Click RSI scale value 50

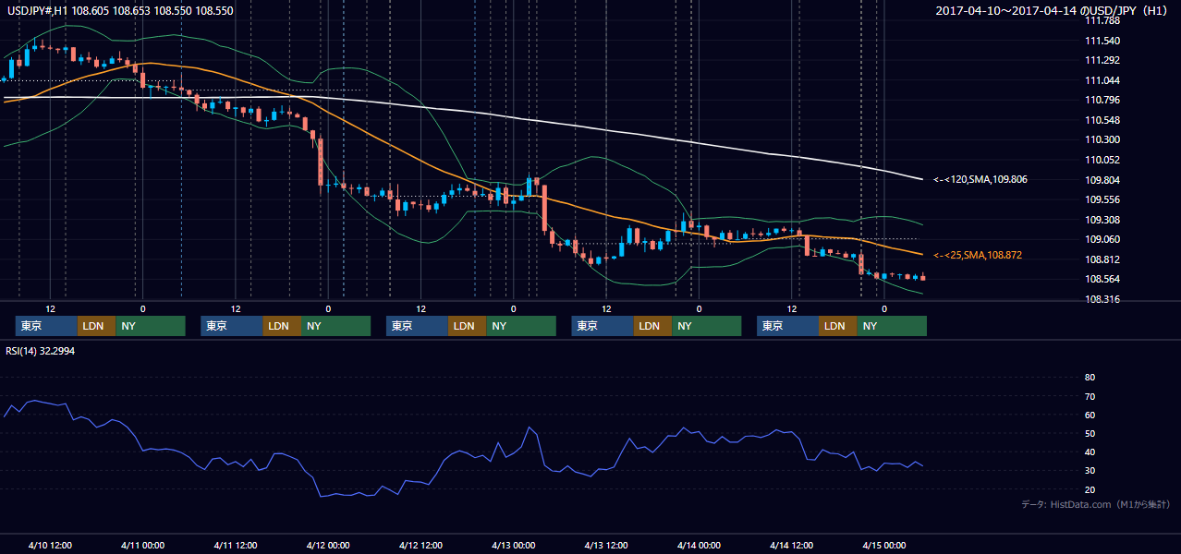coord(1090,433)
